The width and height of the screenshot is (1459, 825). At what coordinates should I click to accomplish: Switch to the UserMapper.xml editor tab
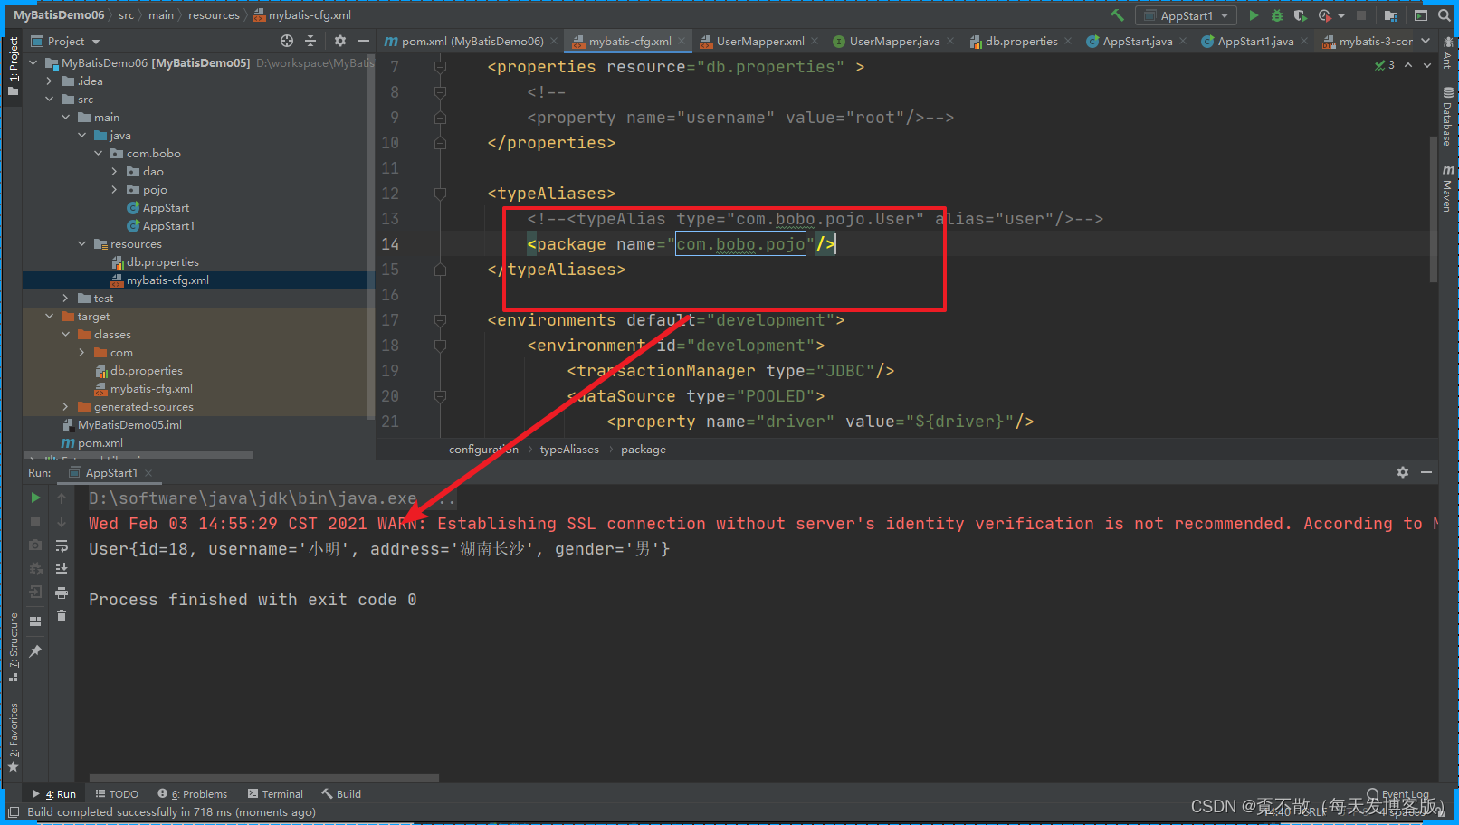(758, 41)
